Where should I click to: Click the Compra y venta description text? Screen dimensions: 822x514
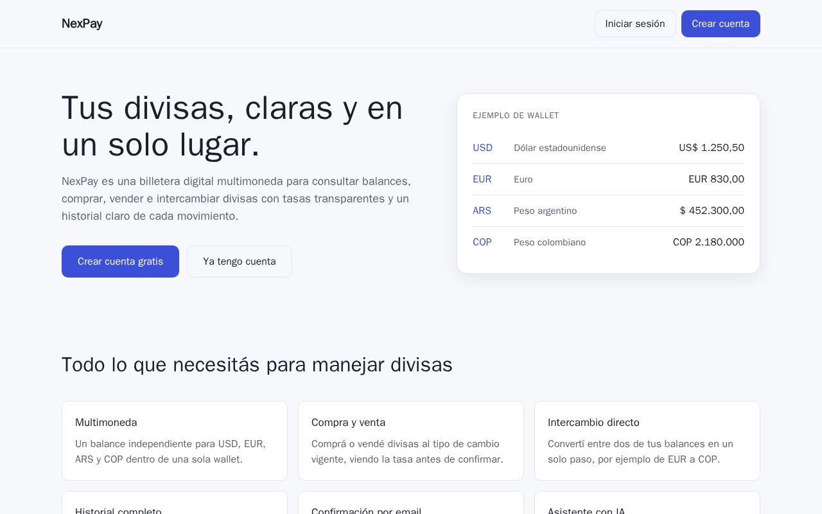(x=407, y=452)
